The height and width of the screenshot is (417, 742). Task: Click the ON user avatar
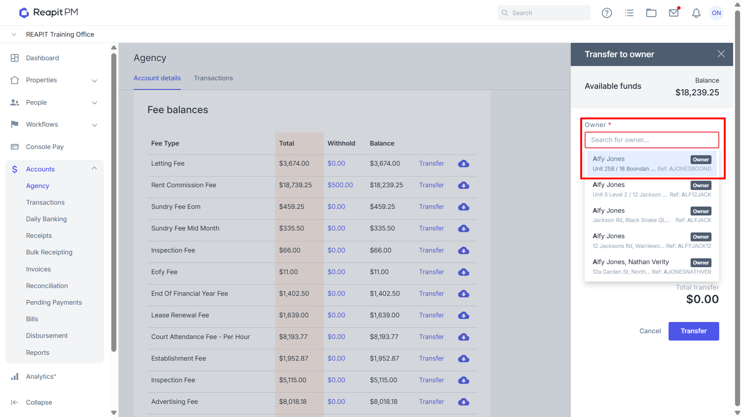coord(716,13)
